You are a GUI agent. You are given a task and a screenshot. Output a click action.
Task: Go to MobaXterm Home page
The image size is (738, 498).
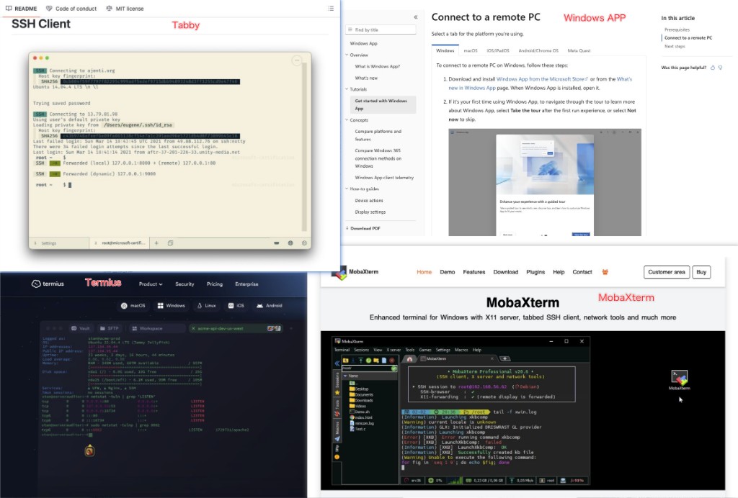pyautogui.click(x=424, y=272)
